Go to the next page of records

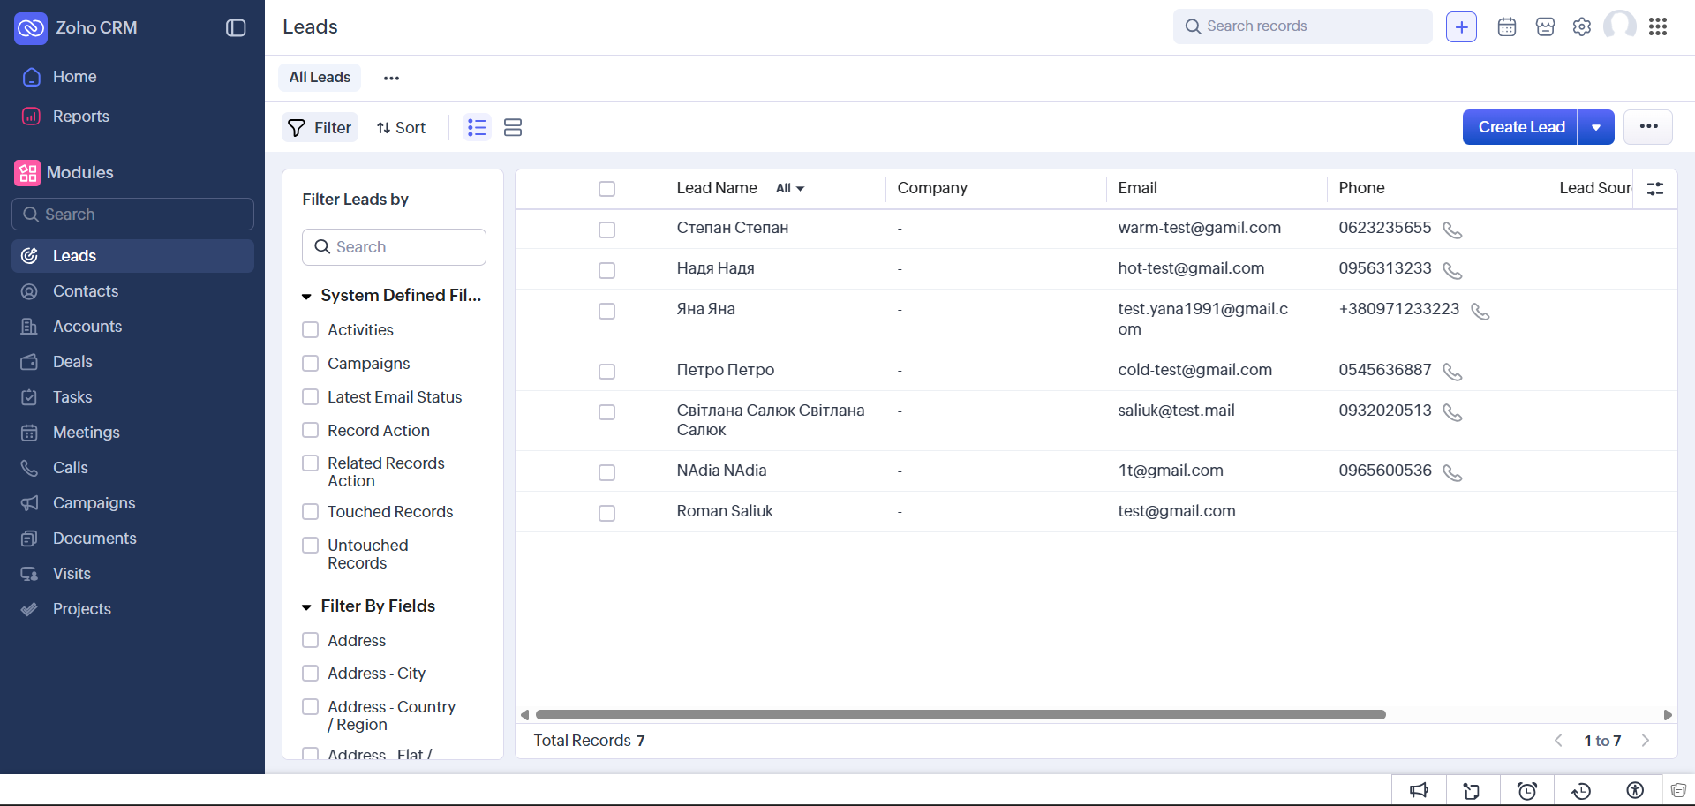pos(1646,741)
